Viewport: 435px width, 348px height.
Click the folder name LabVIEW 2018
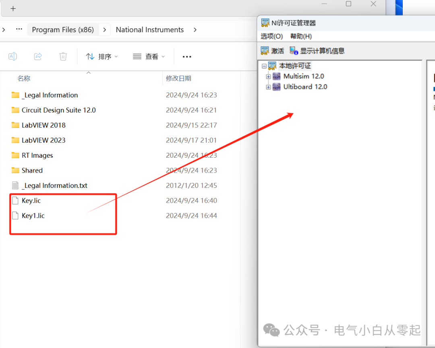pyautogui.click(x=44, y=125)
